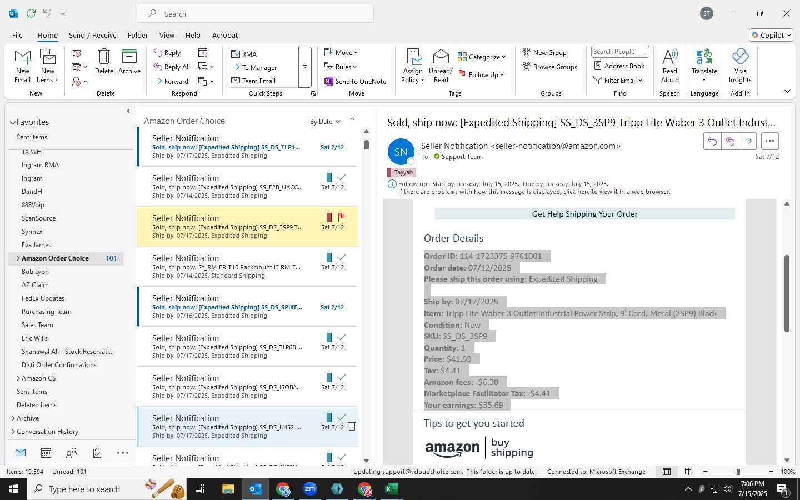Start Read Aloud
The width and height of the screenshot is (800, 500).
pos(670,66)
